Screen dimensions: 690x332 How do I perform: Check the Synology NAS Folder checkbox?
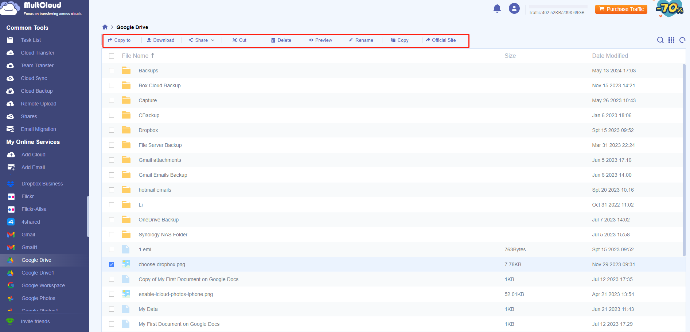pyautogui.click(x=112, y=235)
